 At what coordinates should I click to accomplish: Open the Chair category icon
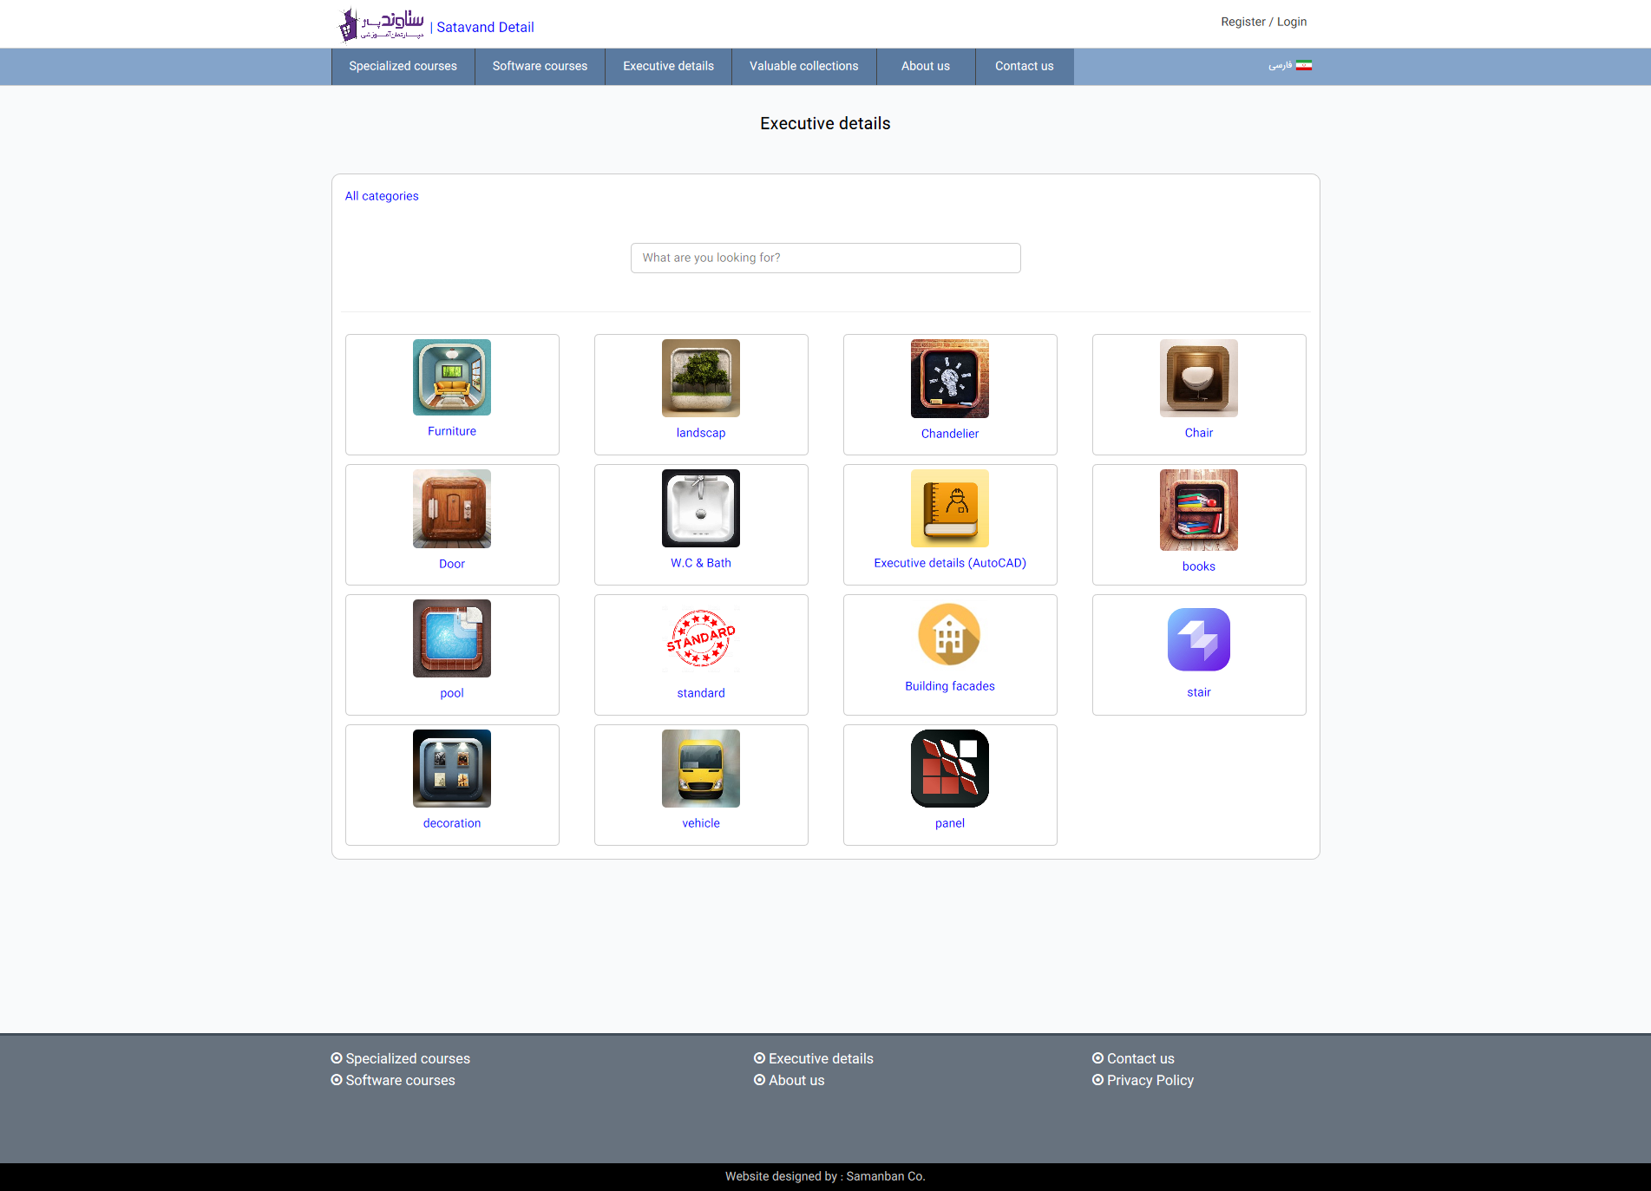coord(1199,378)
